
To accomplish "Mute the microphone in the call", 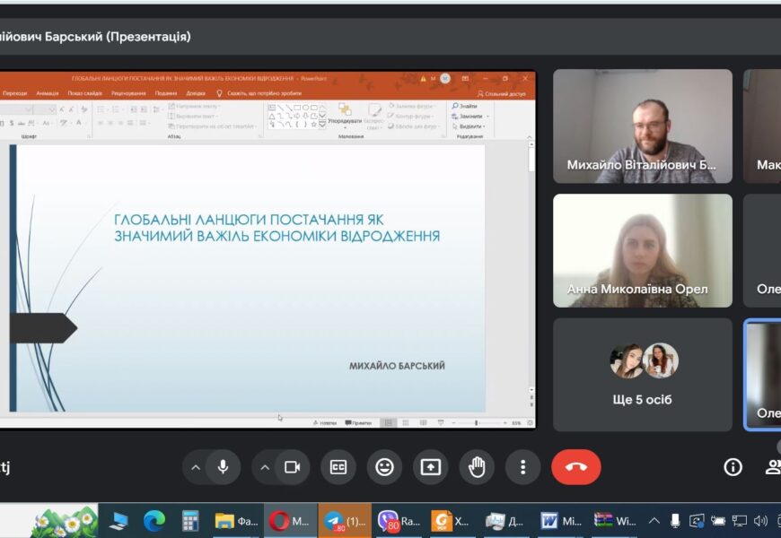I will coord(223,467).
